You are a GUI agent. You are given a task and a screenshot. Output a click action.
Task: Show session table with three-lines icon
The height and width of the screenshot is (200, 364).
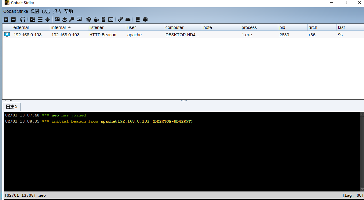40,20
